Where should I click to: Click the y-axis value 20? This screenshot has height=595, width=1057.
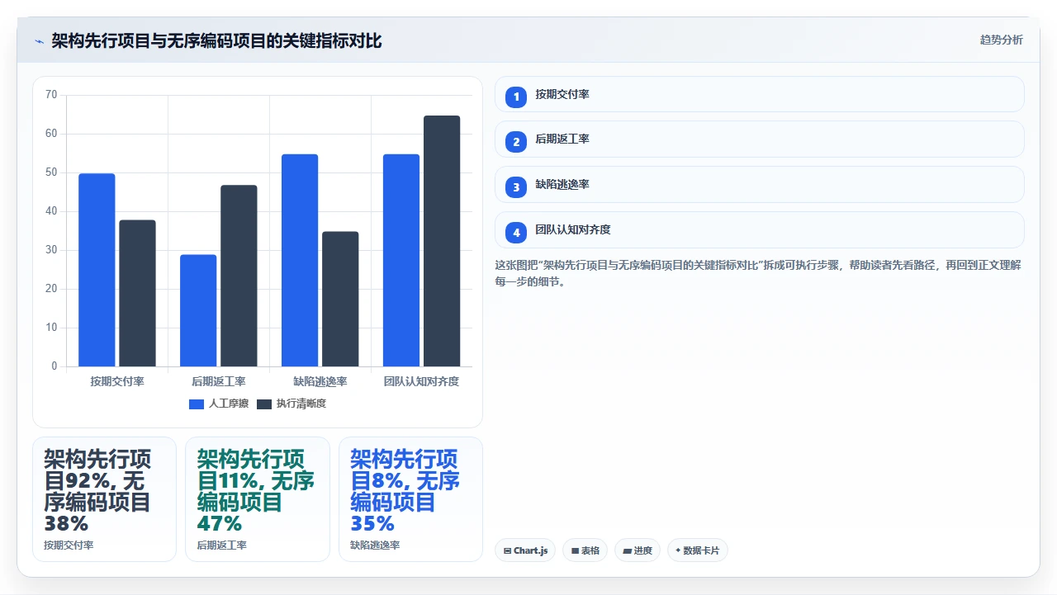pos(51,289)
